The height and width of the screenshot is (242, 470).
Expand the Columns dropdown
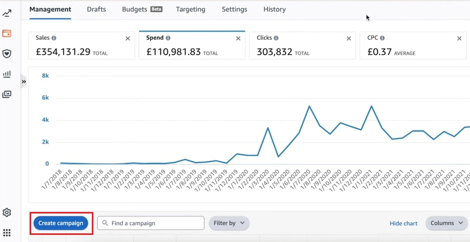447,223
